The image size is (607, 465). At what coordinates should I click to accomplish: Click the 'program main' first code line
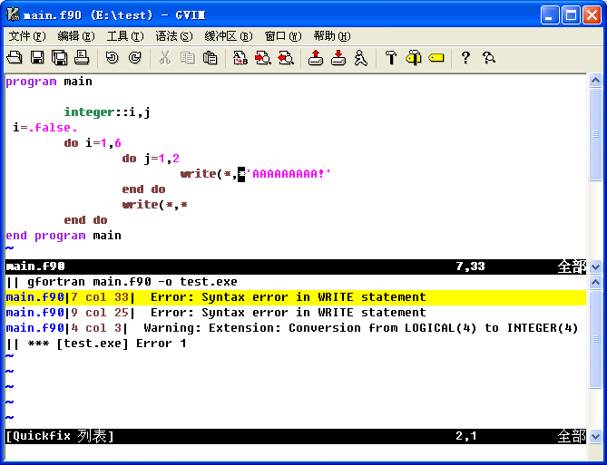pos(49,82)
